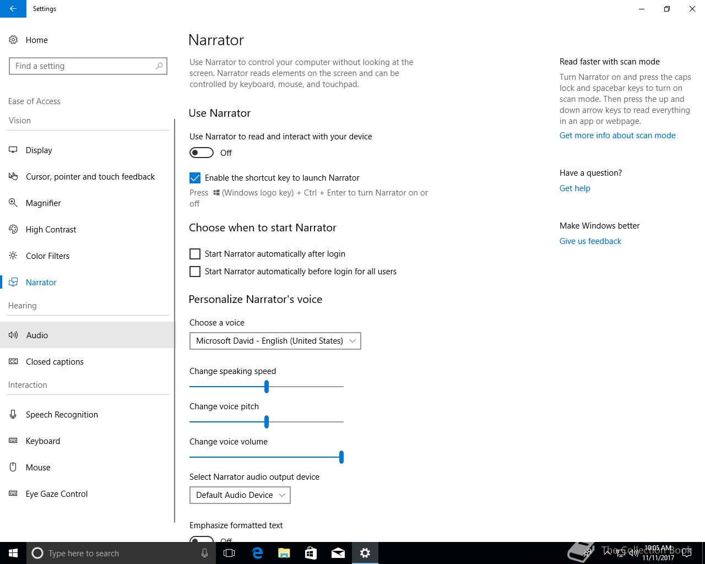
Task: Check Start Narrator automatically after login
Action: [x=195, y=254]
